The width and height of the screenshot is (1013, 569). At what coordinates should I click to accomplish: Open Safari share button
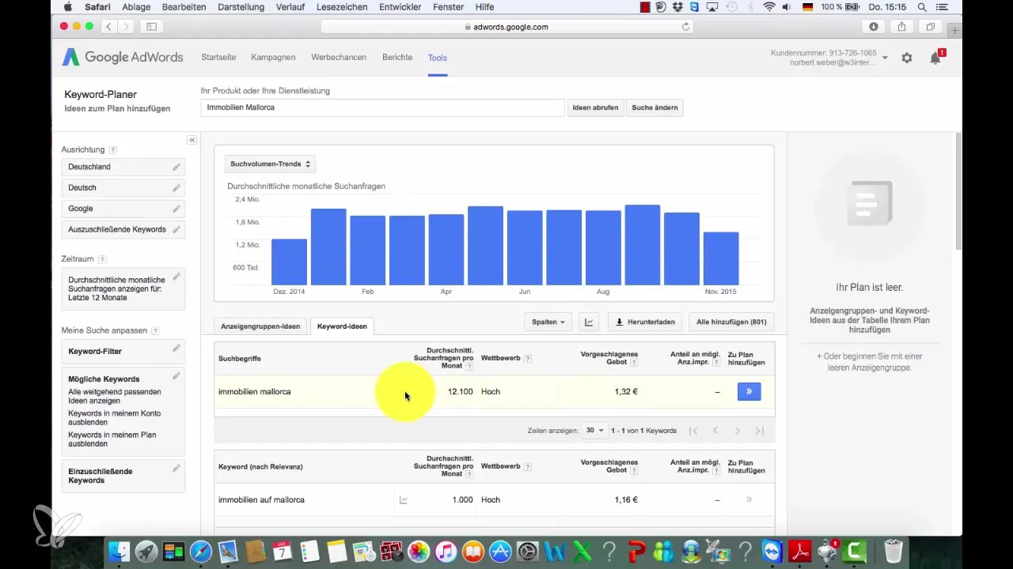click(x=901, y=26)
